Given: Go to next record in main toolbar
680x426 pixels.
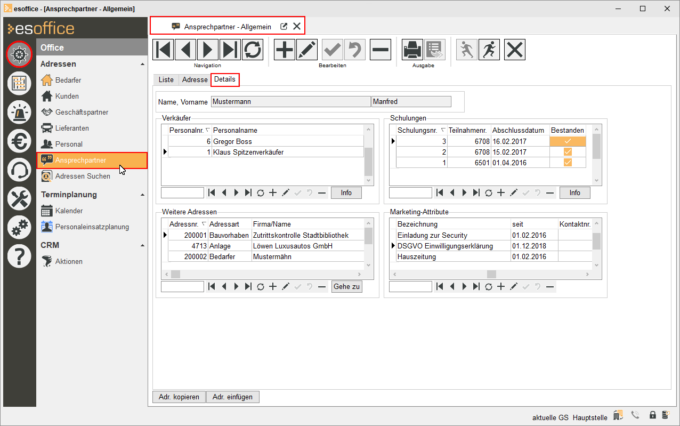Looking at the screenshot, I should click(x=208, y=50).
